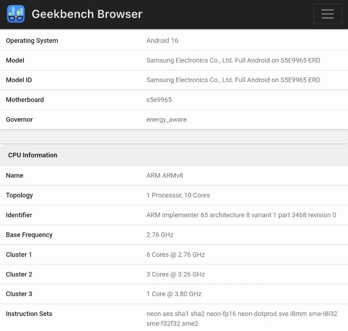Image resolution: width=348 pixels, height=331 pixels.
Task: Select the ARM implementer identifier value
Action: 241,215
